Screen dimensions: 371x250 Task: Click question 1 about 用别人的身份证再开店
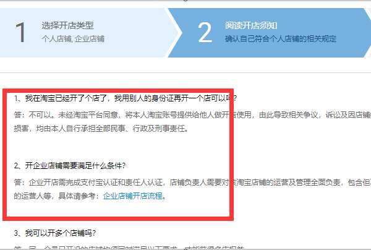[126, 98]
